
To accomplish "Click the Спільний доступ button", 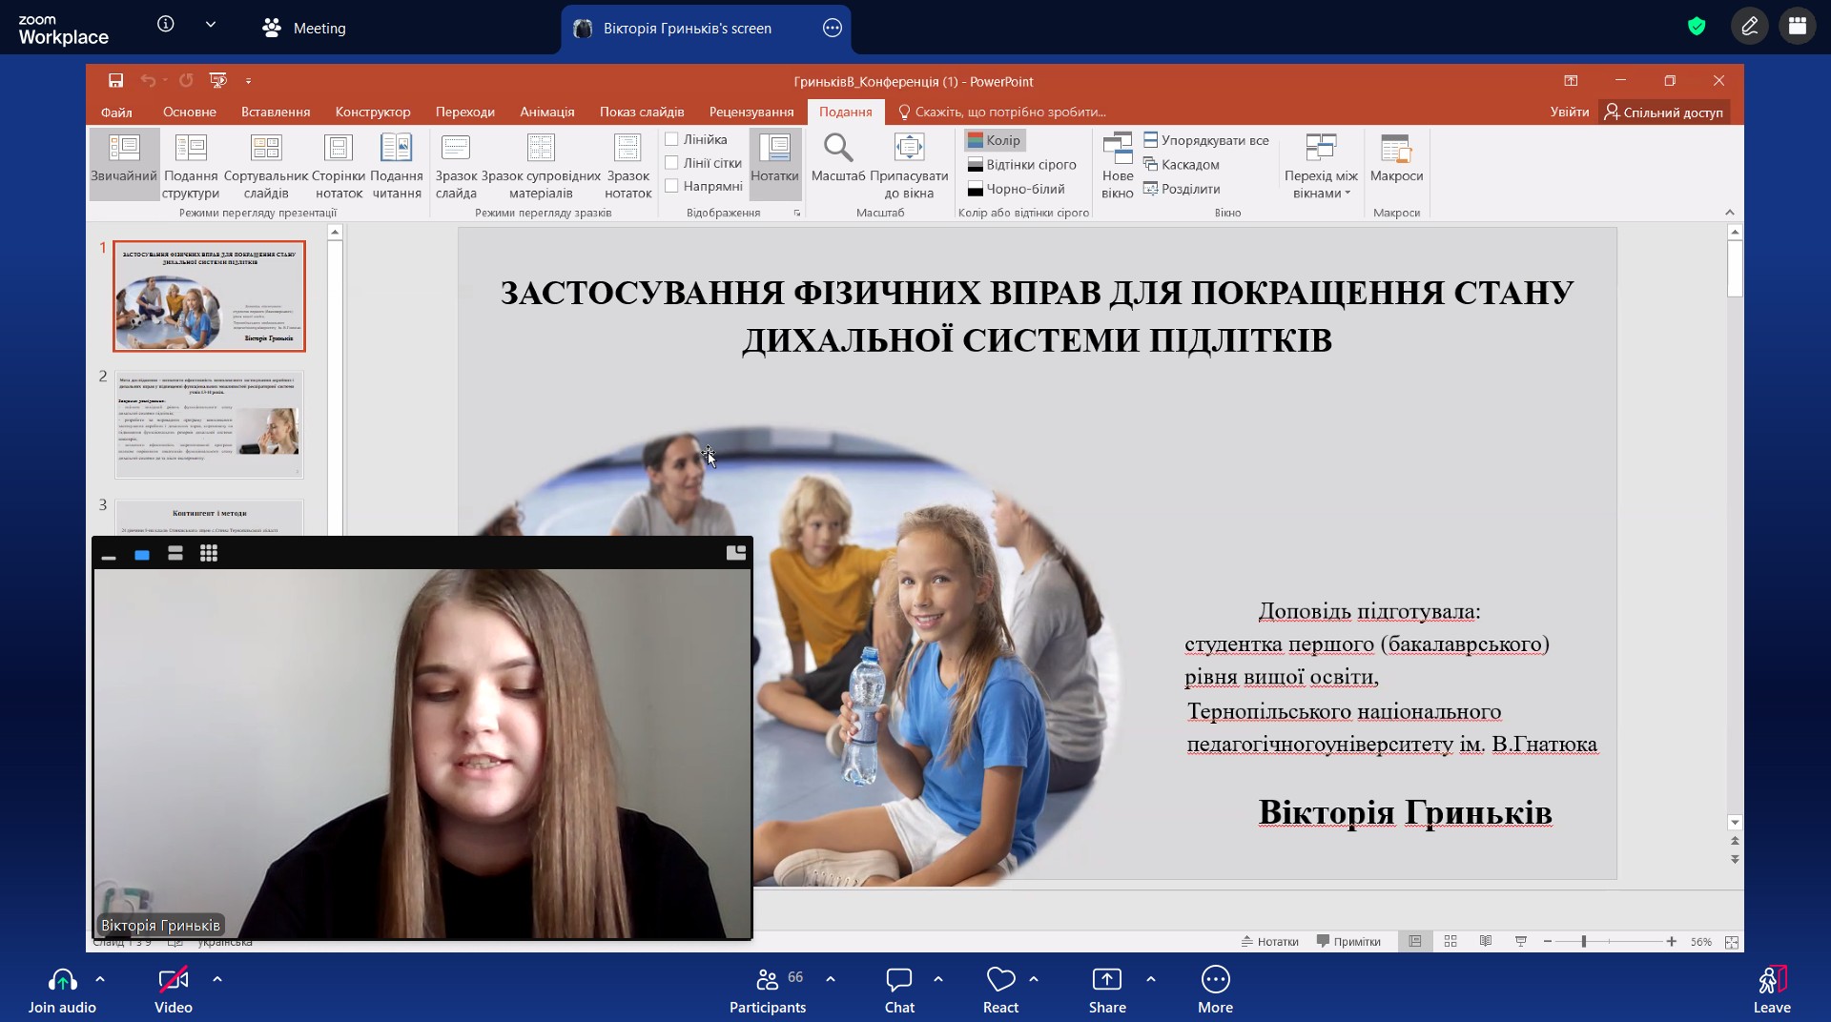I will tap(1664, 112).
